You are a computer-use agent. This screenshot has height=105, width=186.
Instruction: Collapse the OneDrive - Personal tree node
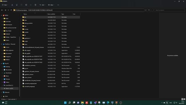point(1,44)
